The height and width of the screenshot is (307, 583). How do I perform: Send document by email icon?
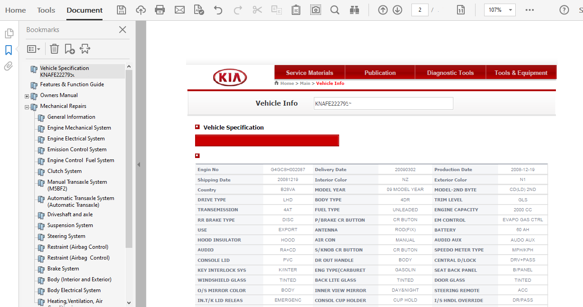click(x=180, y=10)
